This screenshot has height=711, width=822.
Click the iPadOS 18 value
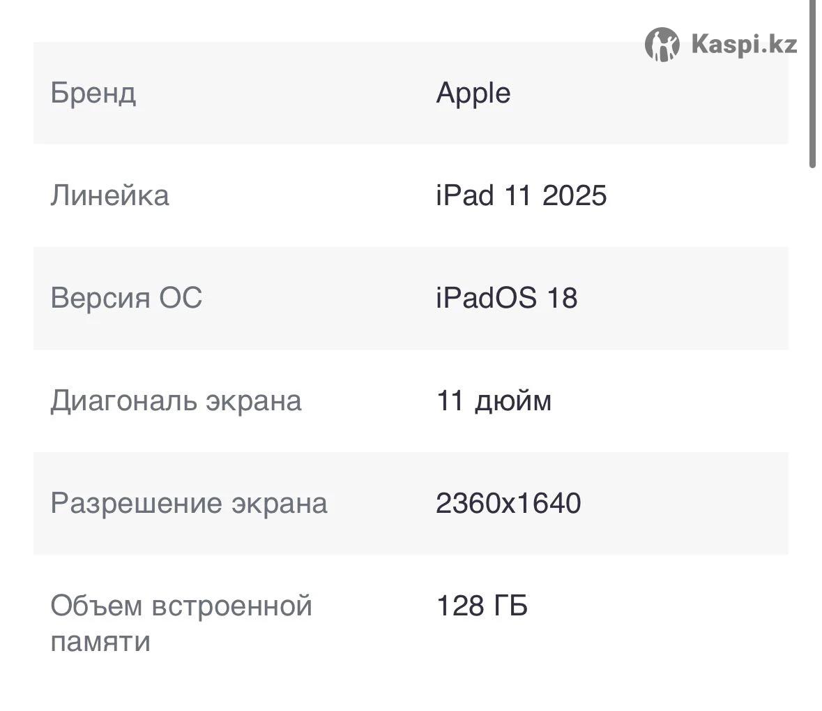click(506, 297)
